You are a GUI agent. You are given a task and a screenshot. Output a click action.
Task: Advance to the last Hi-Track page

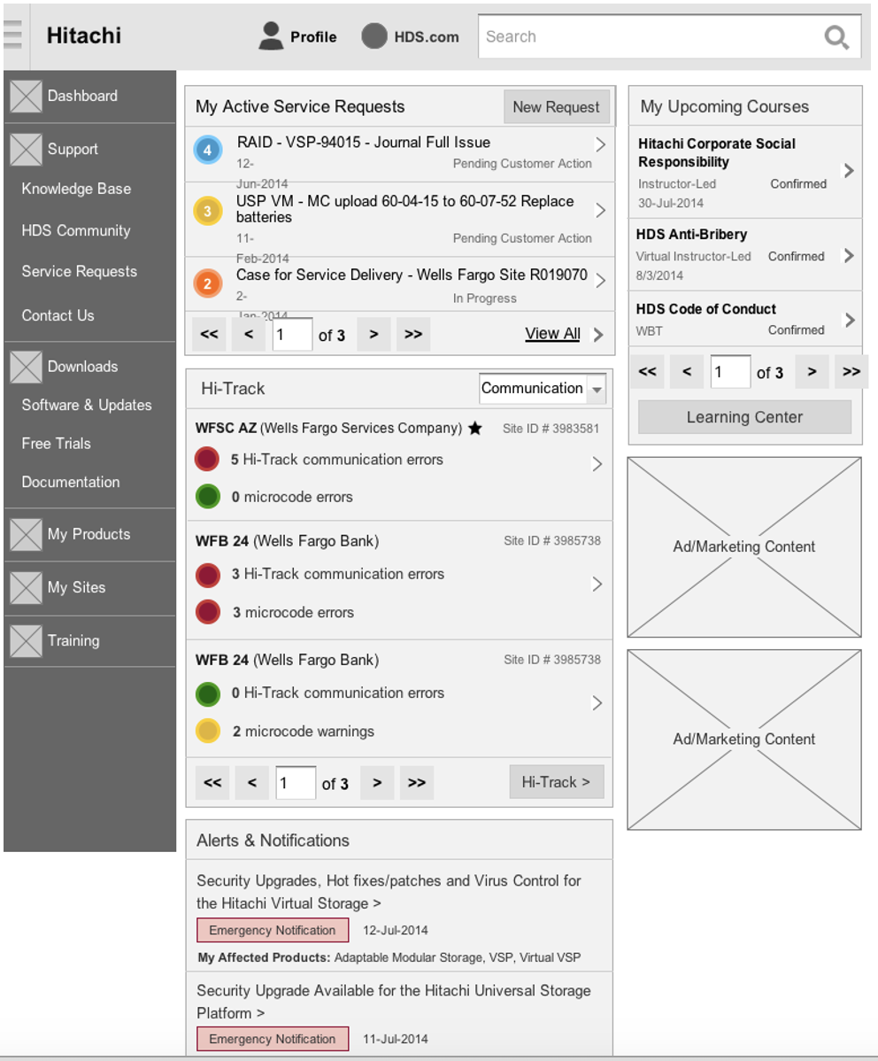tap(416, 782)
